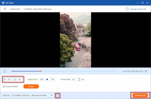Viewport: 151px width, 99px height.
Task: Click the playback time readout 00:00:08.17
Action: (128, 71)
